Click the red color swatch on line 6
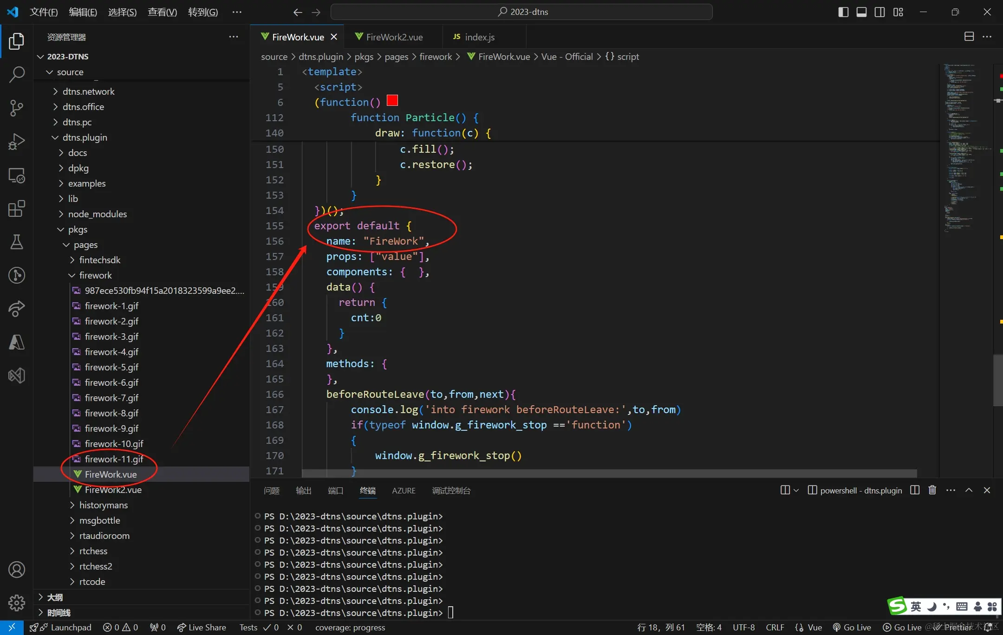The width and height of the screenshot is (1003, 635). coord(392,101)
